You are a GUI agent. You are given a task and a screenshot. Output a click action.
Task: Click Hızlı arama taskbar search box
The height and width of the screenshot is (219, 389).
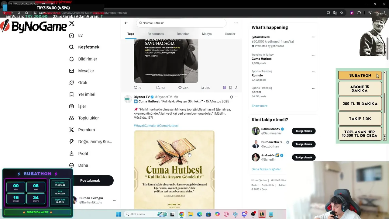tap(146, 214)
